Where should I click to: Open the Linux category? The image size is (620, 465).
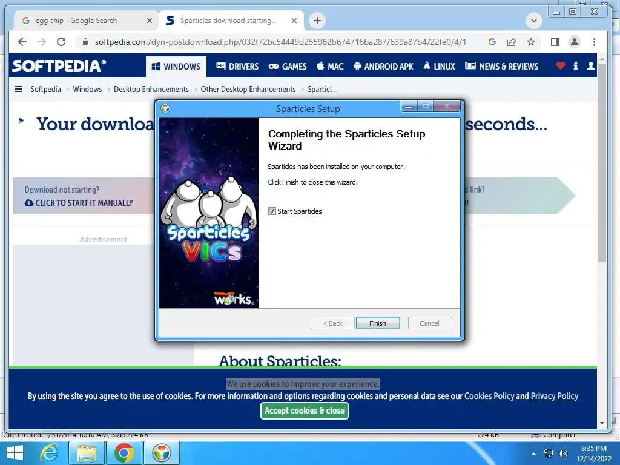439,67
